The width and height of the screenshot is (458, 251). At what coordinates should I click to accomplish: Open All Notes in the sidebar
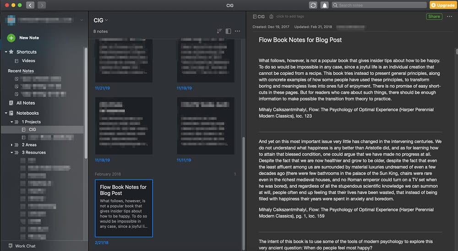click(x=25, y=103)
